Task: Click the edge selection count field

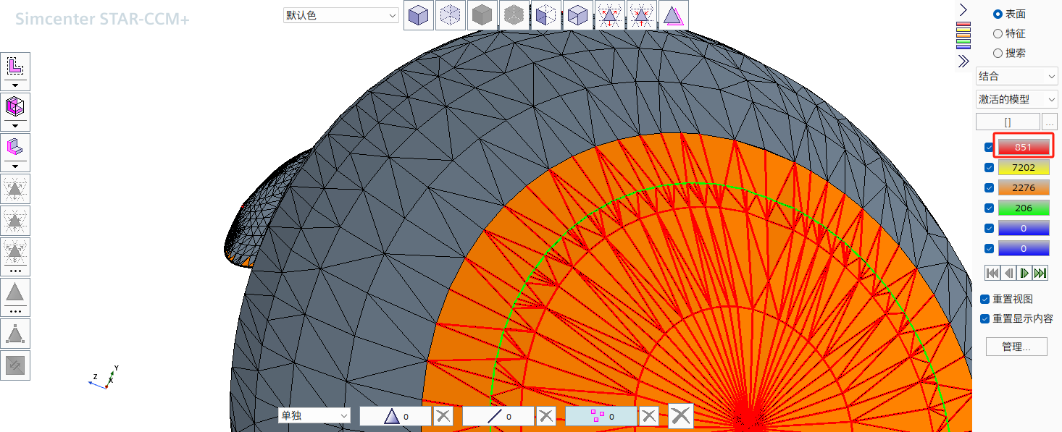Action: [x=498, y=416]
